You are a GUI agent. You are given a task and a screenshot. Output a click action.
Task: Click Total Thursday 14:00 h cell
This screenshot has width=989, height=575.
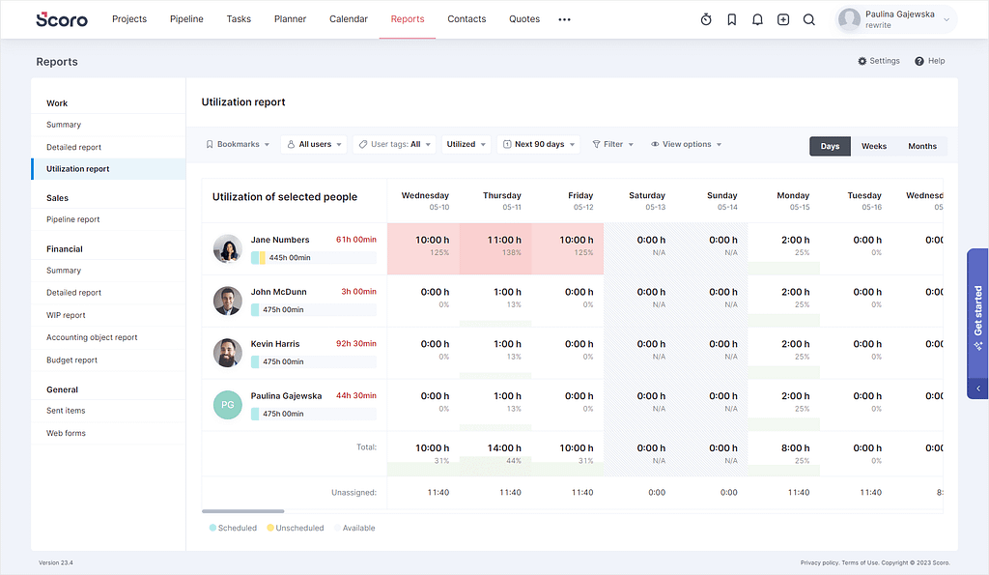click(x=495, y=454)
